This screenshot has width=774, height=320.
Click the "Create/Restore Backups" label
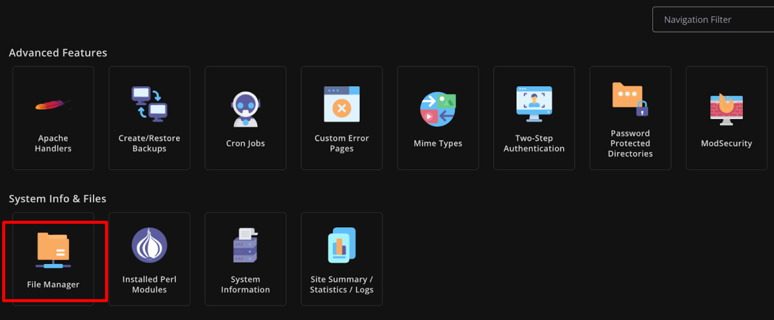pyautogui.click(x=150, y=144)
